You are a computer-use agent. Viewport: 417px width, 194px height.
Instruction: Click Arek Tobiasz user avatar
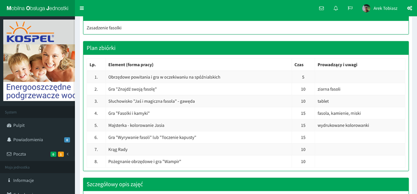[366, 8]
